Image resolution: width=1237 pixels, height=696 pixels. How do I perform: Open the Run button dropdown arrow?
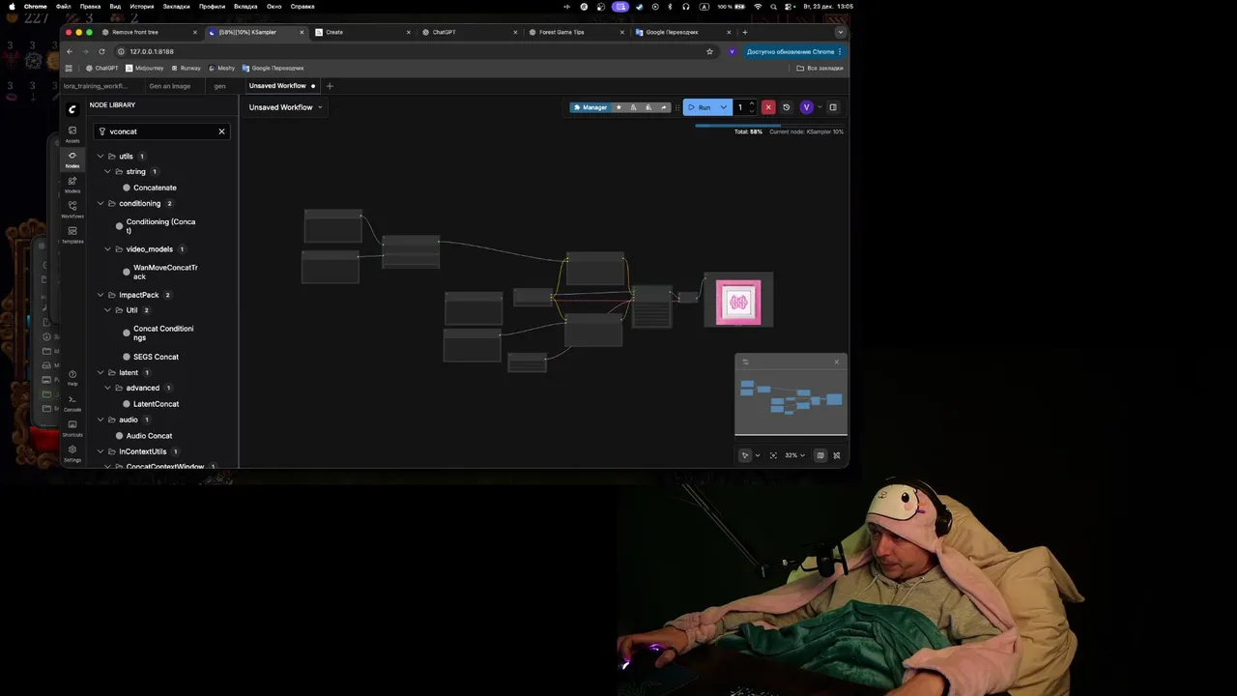coord(723,107)
